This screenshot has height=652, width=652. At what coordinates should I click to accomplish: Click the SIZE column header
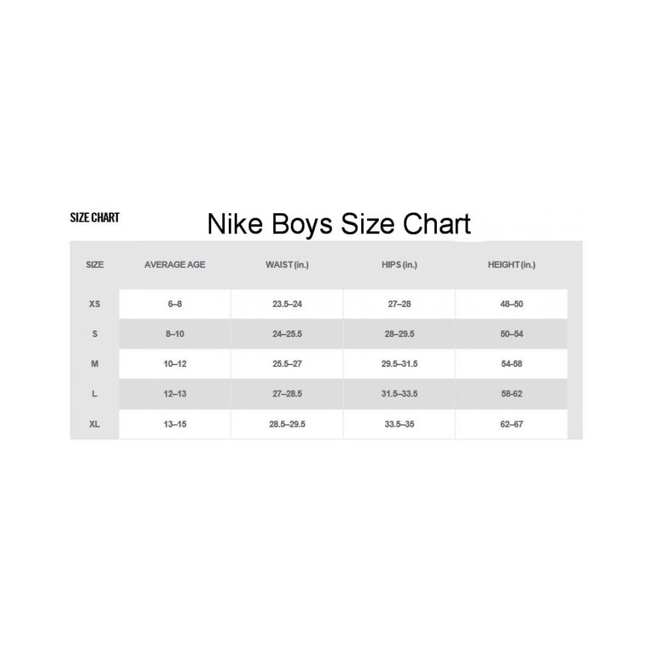tap(95, 265)
